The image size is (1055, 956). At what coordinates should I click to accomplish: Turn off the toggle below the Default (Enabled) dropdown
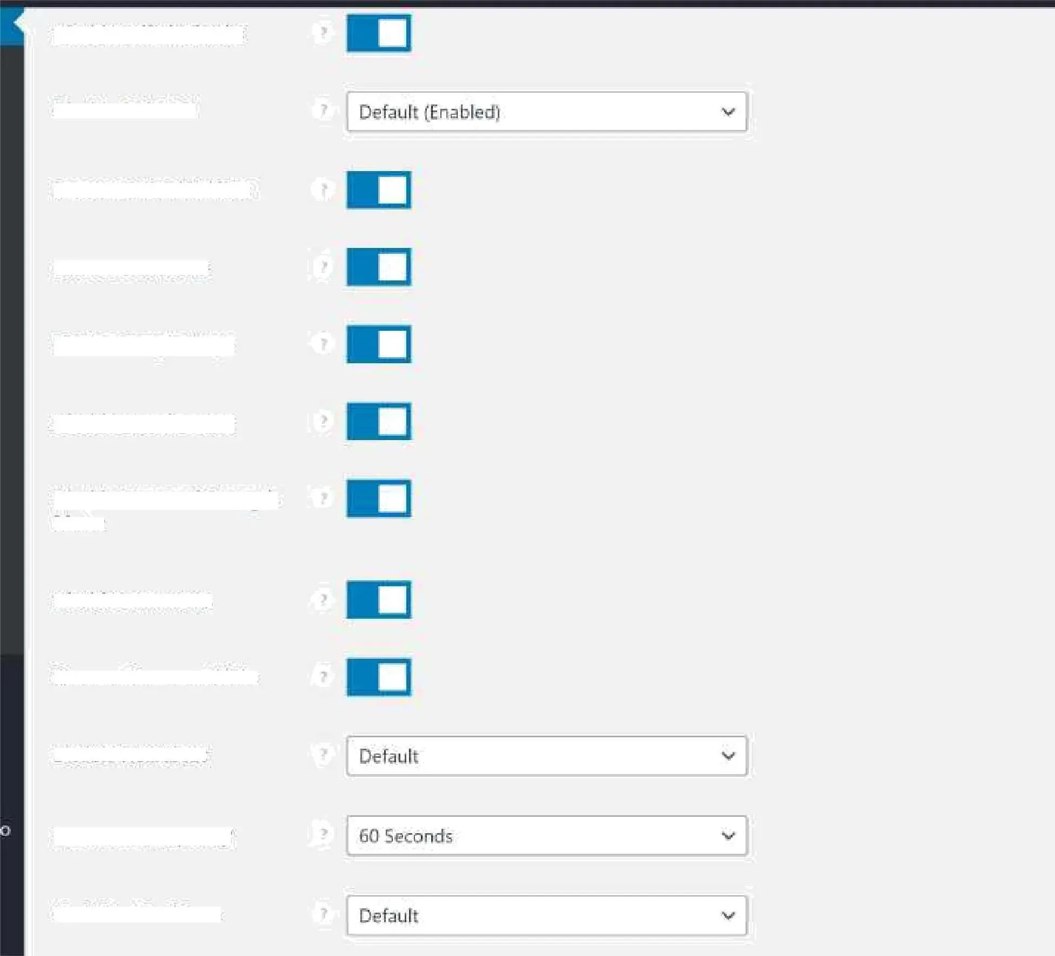pyautogui.click(x=378, y=189)
